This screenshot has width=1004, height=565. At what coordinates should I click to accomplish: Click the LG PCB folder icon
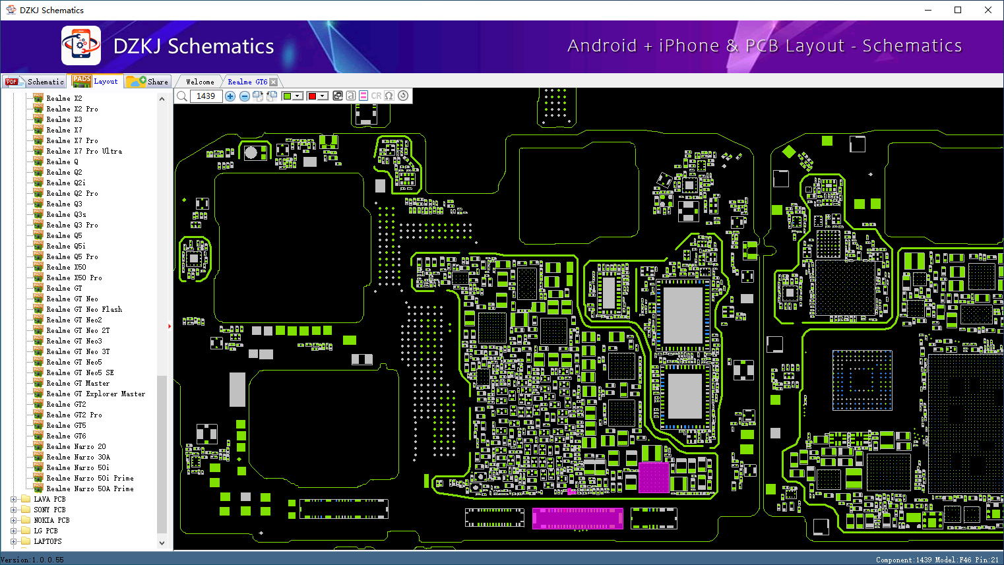26,531
